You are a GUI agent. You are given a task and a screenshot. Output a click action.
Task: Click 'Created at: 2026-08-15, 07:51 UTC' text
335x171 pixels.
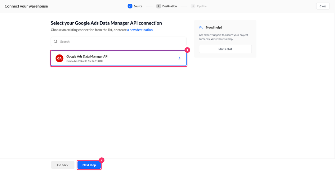coord(84,61)
